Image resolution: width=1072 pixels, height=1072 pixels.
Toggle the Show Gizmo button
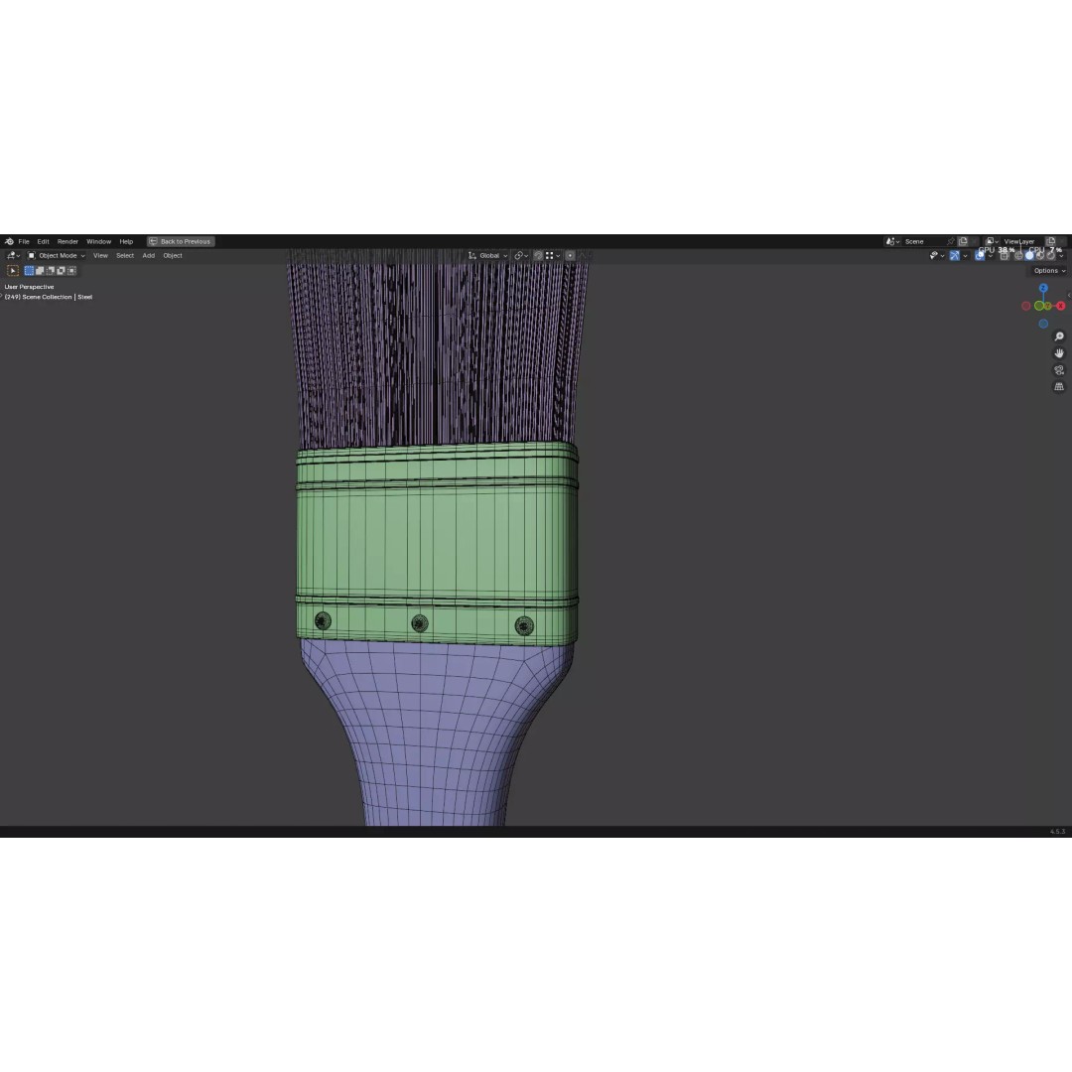pos(955,256)
